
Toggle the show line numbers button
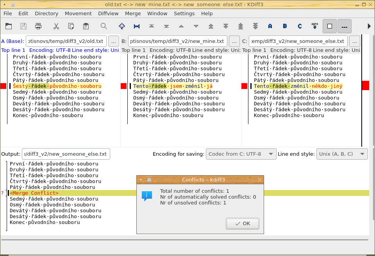(345, 26)
